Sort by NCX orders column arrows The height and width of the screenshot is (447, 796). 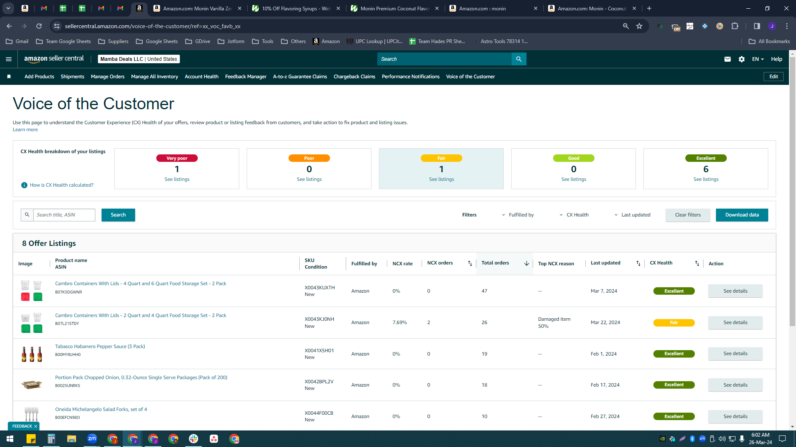tap(470, 263)
